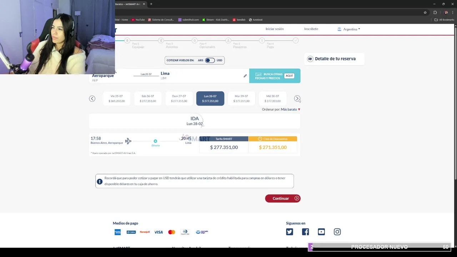Click the Pago step dollar icon
Screen dimensions: 457x257
262,41
